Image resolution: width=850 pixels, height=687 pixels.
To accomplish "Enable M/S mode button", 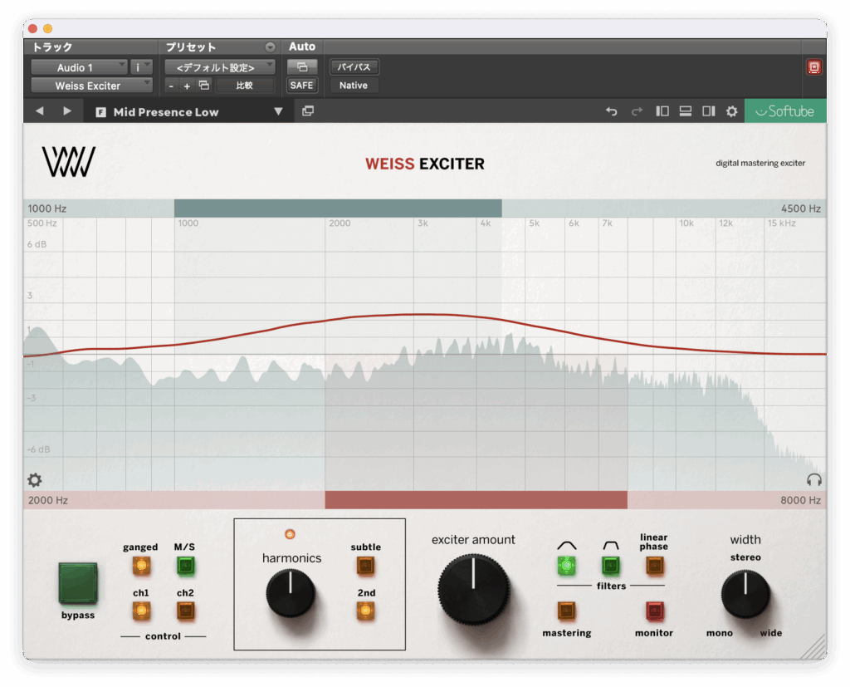I will tap(185, 566).
